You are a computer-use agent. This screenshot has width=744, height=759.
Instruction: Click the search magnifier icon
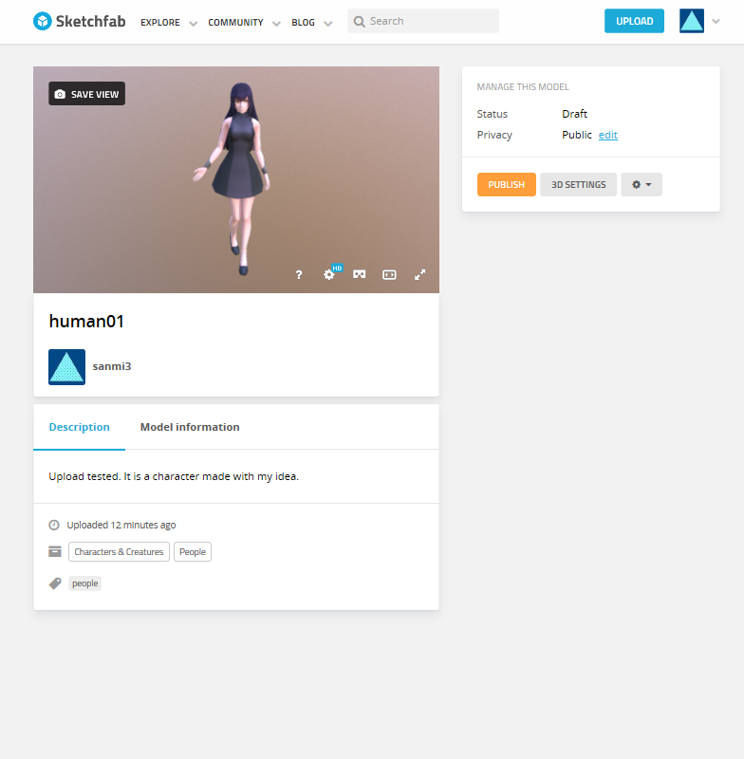359,21
